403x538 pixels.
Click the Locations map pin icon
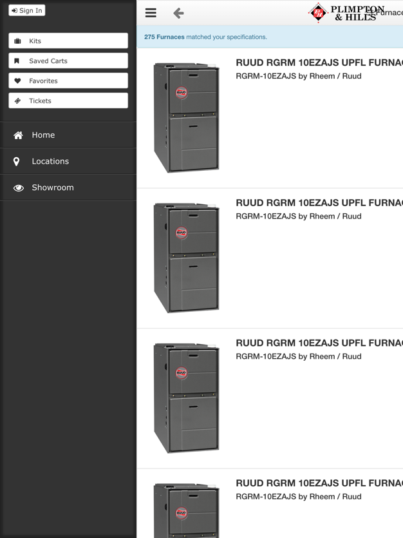tap(16, 162)
